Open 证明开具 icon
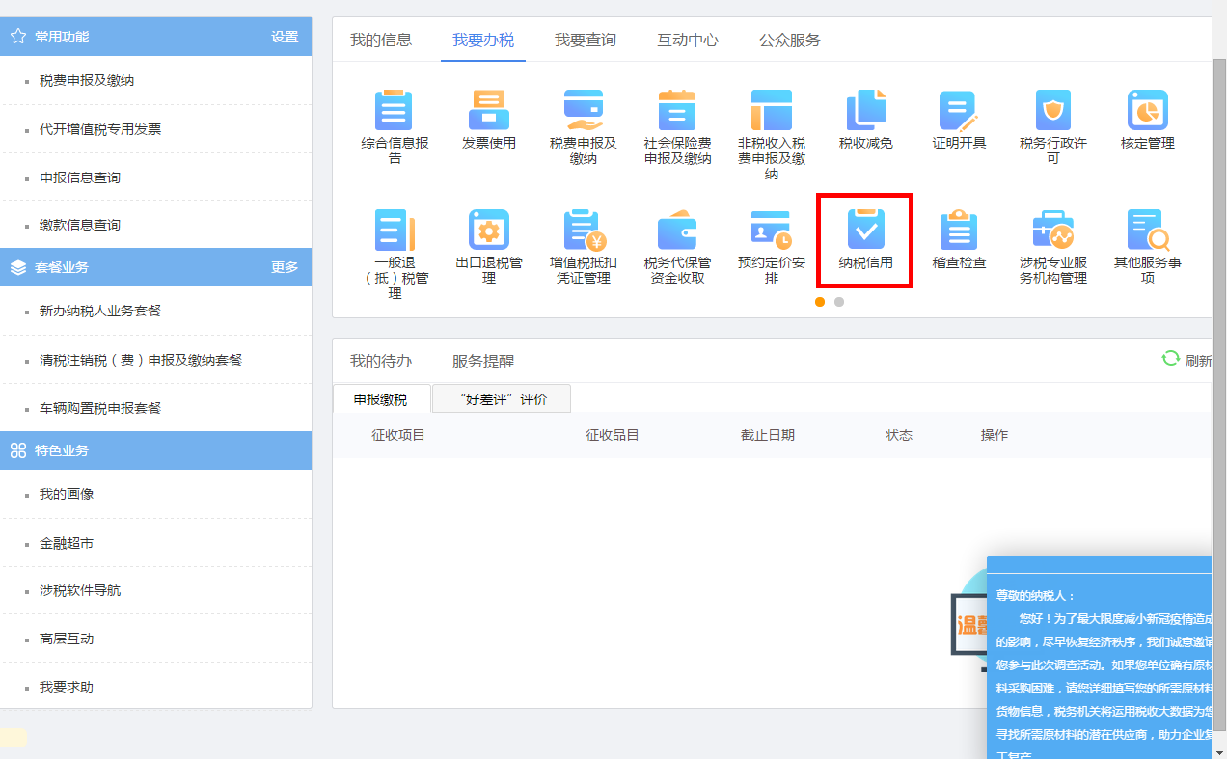The image size is (1227, 761). point(960,110)
